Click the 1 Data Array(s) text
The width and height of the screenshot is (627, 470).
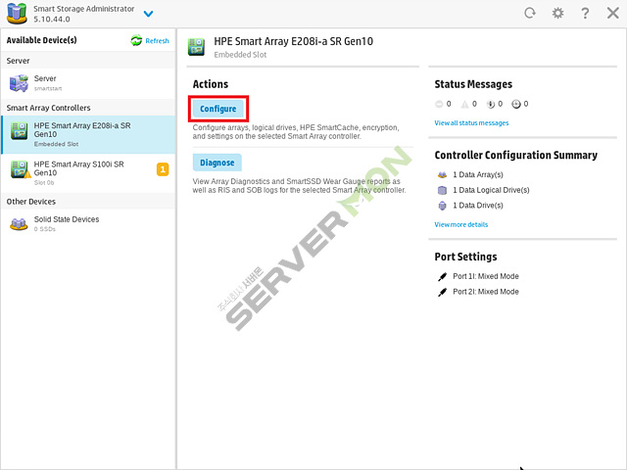click(x=478, y=174)
